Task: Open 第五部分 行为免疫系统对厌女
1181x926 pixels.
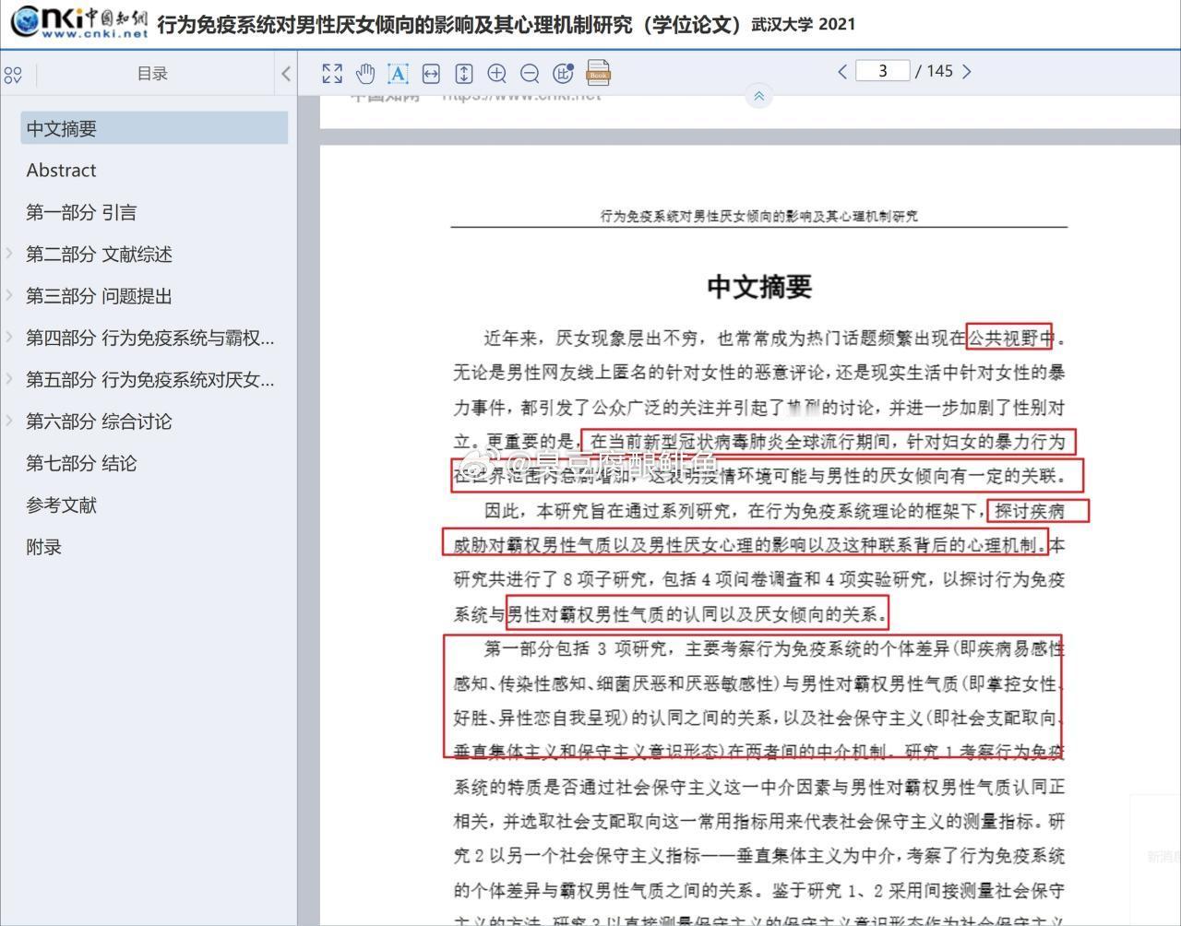Action: coord(150,379)
